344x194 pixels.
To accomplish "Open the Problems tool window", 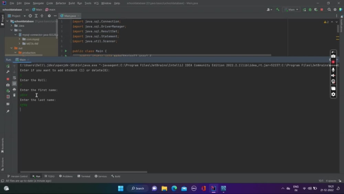I will [66, 176].
